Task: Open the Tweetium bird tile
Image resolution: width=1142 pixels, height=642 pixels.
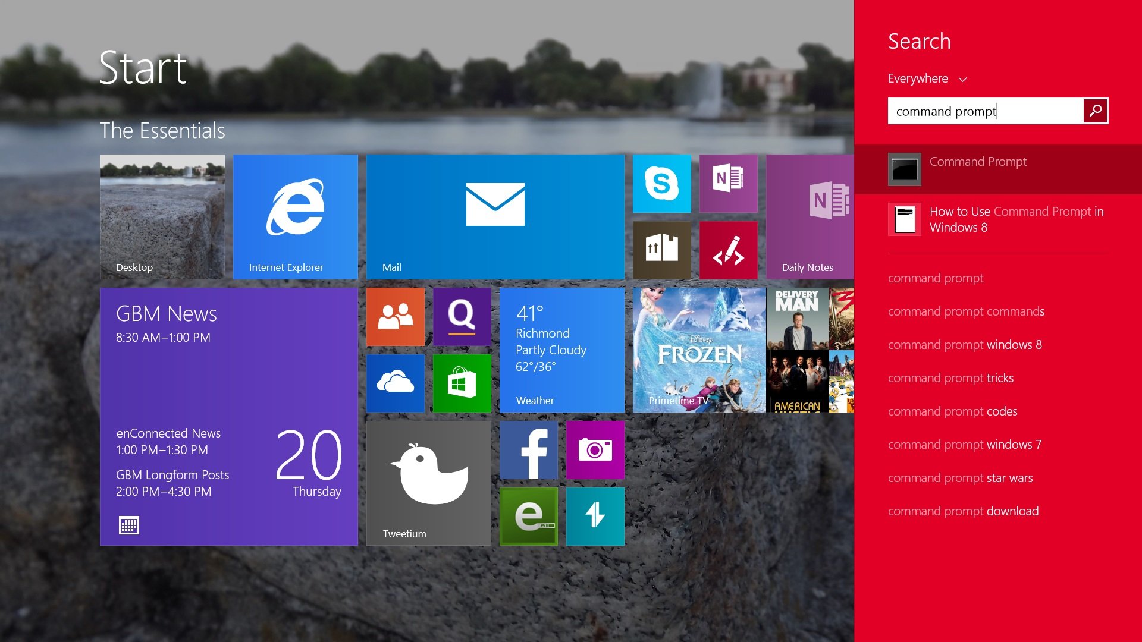Action: pyautogui.click(x=429, y=483)
